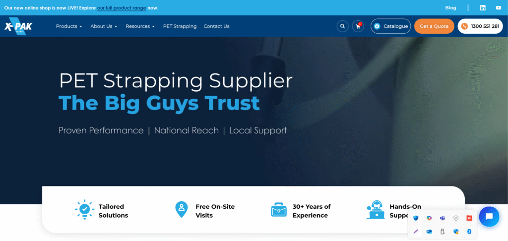The width and height of the screenshot is (508, 241).
Task: Click the 'National Reach' text
Action: (187, 130)
